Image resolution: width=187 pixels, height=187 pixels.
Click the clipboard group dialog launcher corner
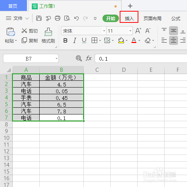click(x=56, y=47)
